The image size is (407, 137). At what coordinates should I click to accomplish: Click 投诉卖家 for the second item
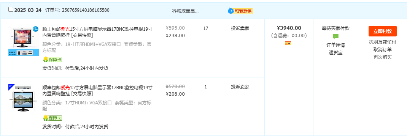(240, 87)
